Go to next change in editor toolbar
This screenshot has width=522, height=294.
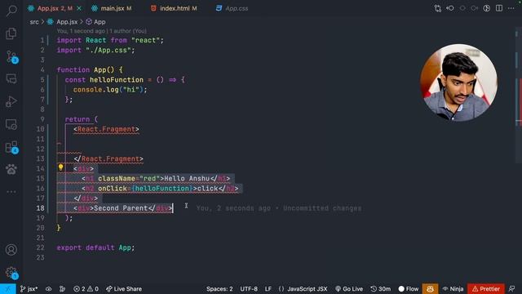click(475, 8)
